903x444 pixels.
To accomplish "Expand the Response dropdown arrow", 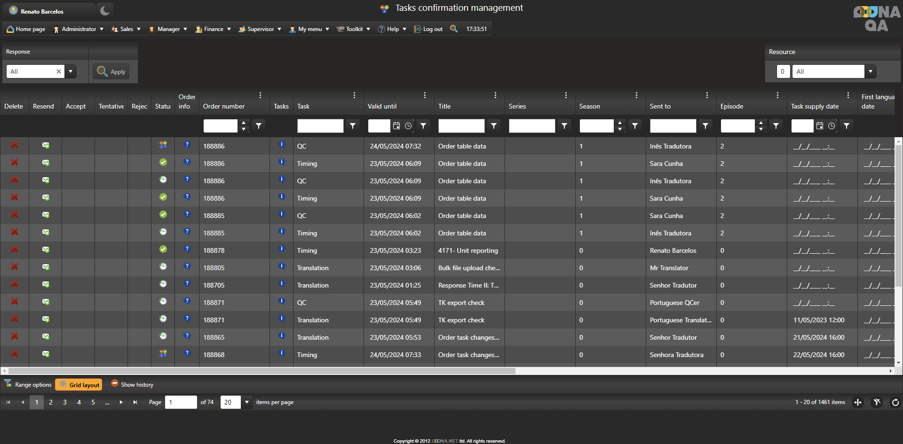I will click(71, 71).
